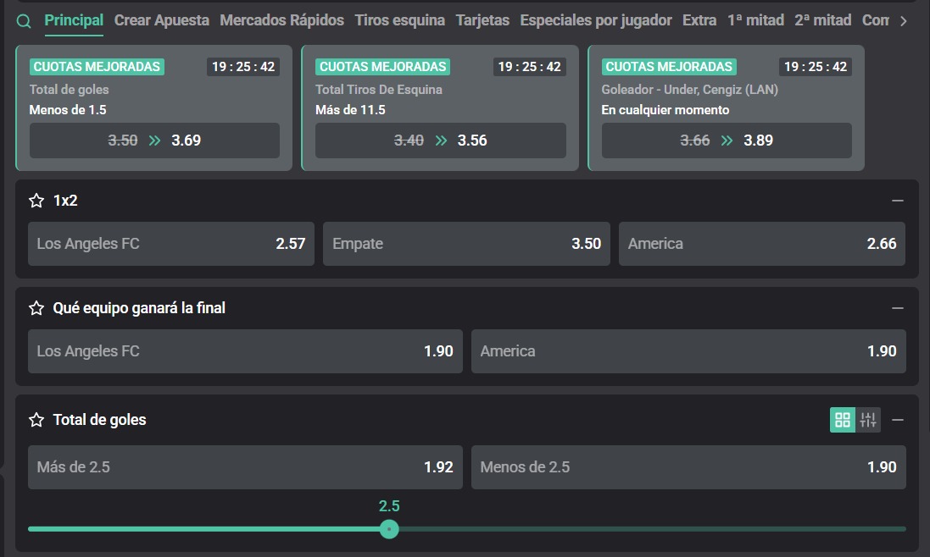
Task: Open the Crear Apuesta tab
Action: [x=161, y=20]
